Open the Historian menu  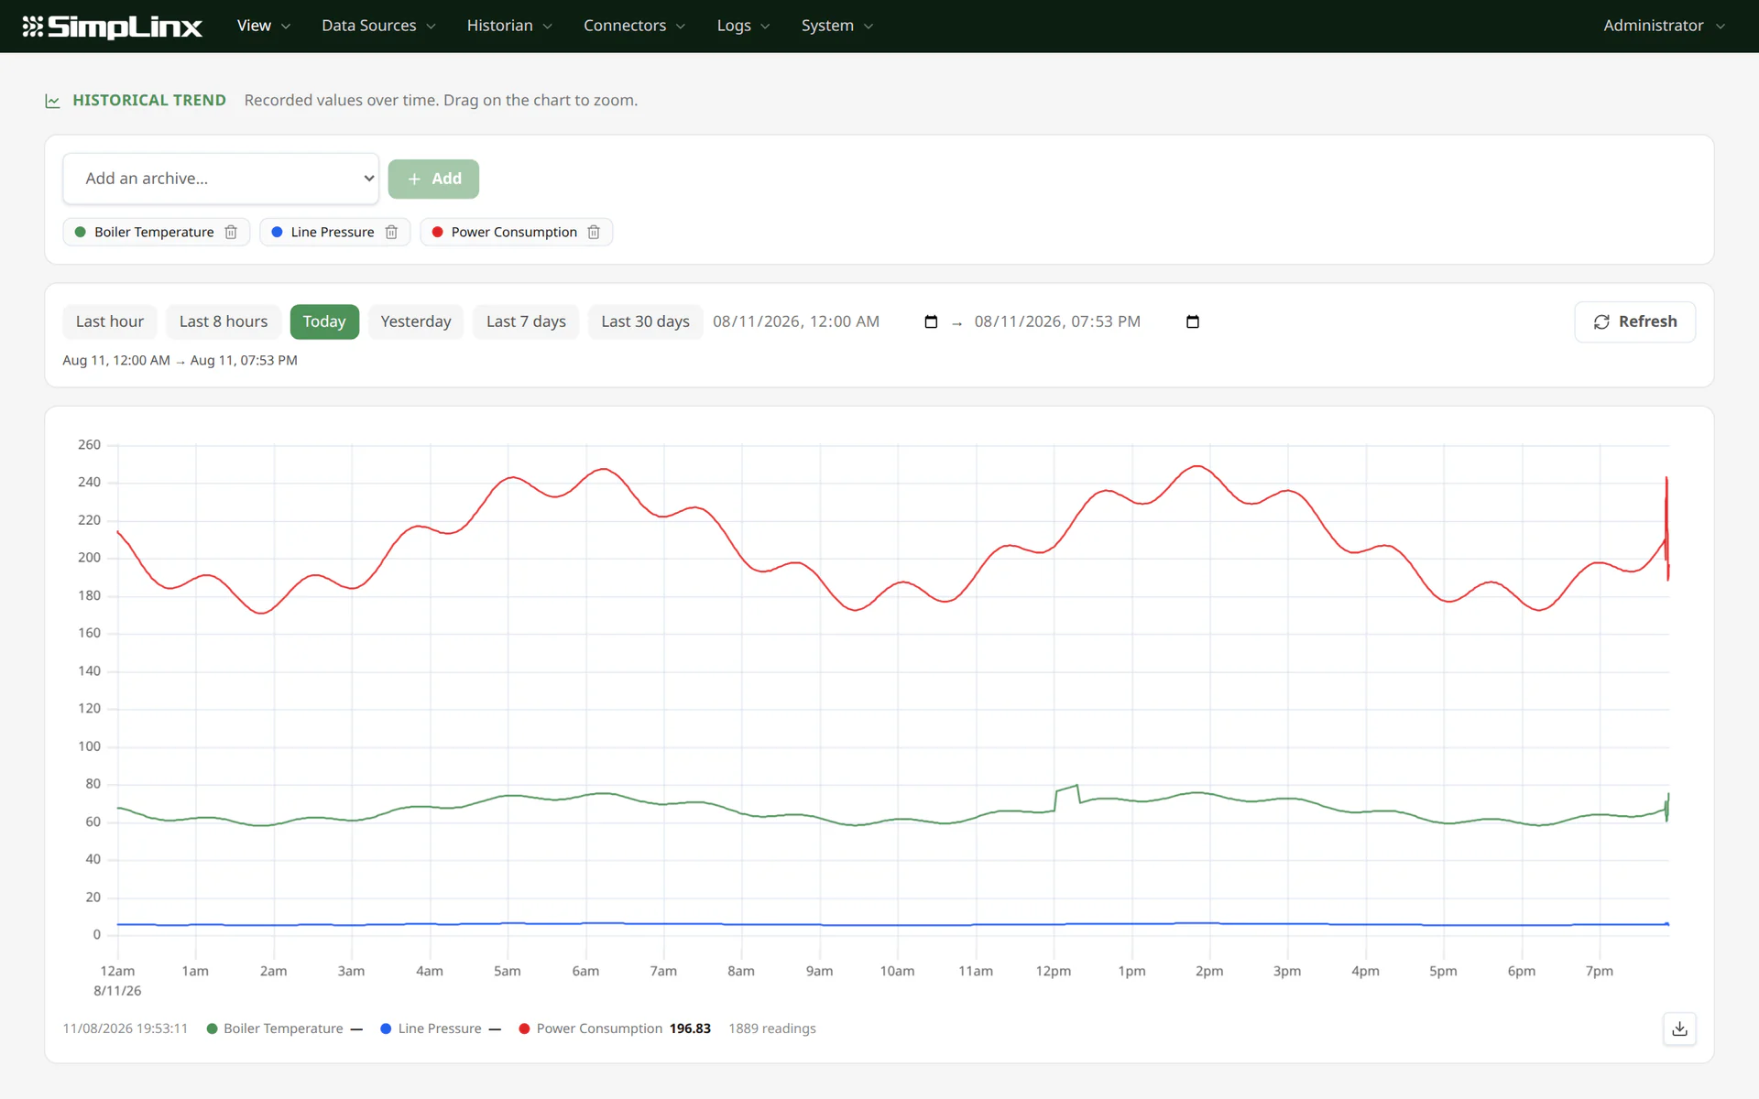pyautogui.click(x=509, y=26)
